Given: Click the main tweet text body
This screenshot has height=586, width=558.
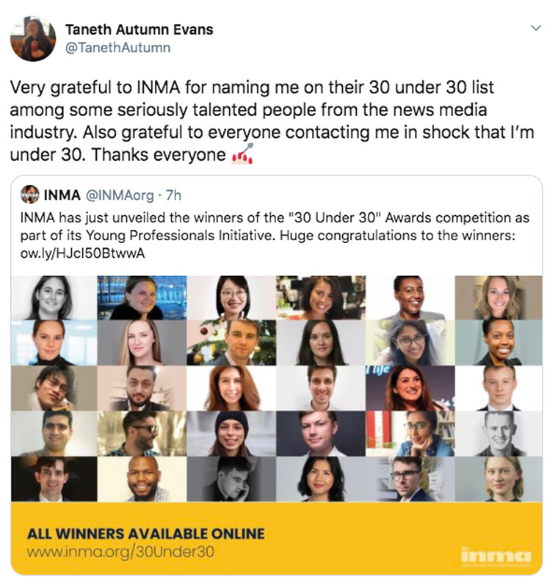Looking at the screenshot, I should click(272, 120).
